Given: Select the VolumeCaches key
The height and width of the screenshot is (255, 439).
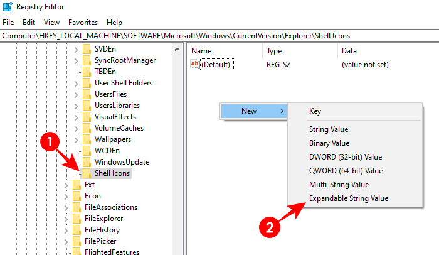Looking at the screenshot, I should point(119,128).
